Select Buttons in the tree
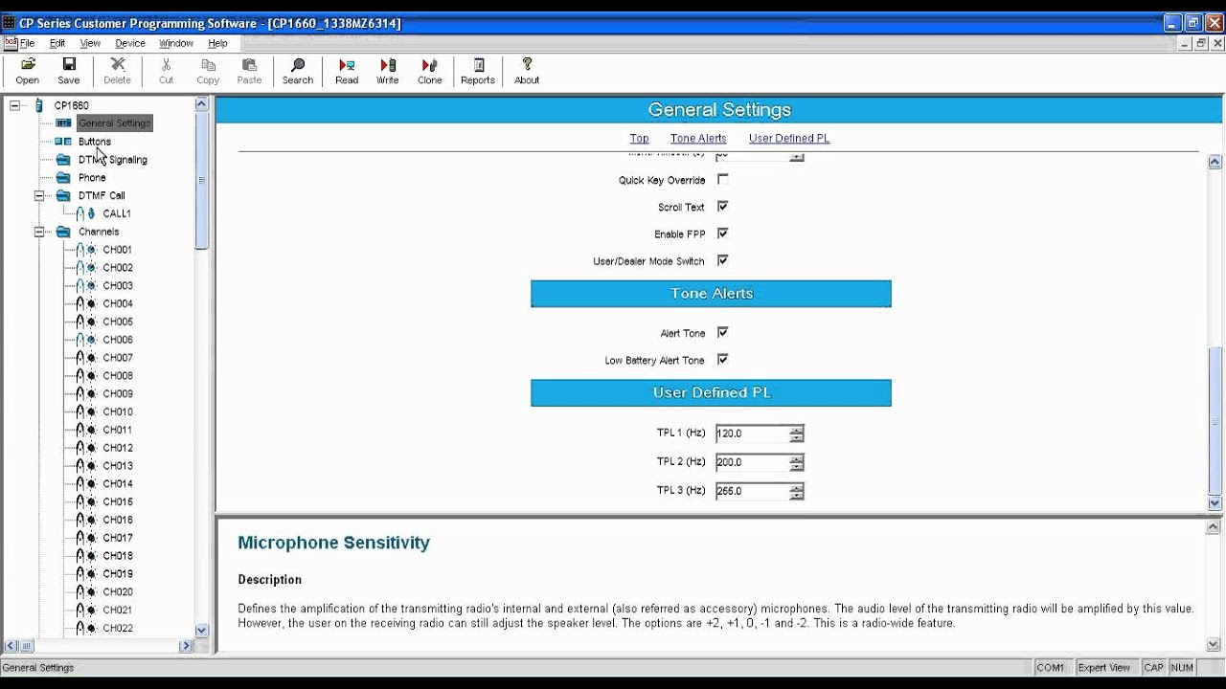The width and height of the screenshot is (1226, 689). [95, 142]
